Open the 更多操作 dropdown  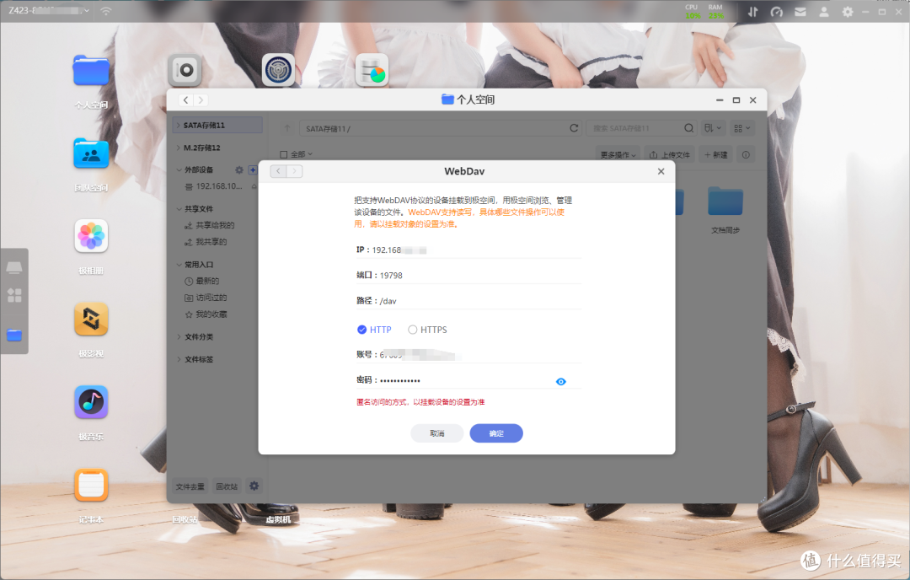[618, 155]
